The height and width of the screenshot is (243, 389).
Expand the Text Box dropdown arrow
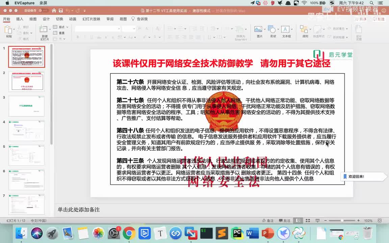[292, 29]
